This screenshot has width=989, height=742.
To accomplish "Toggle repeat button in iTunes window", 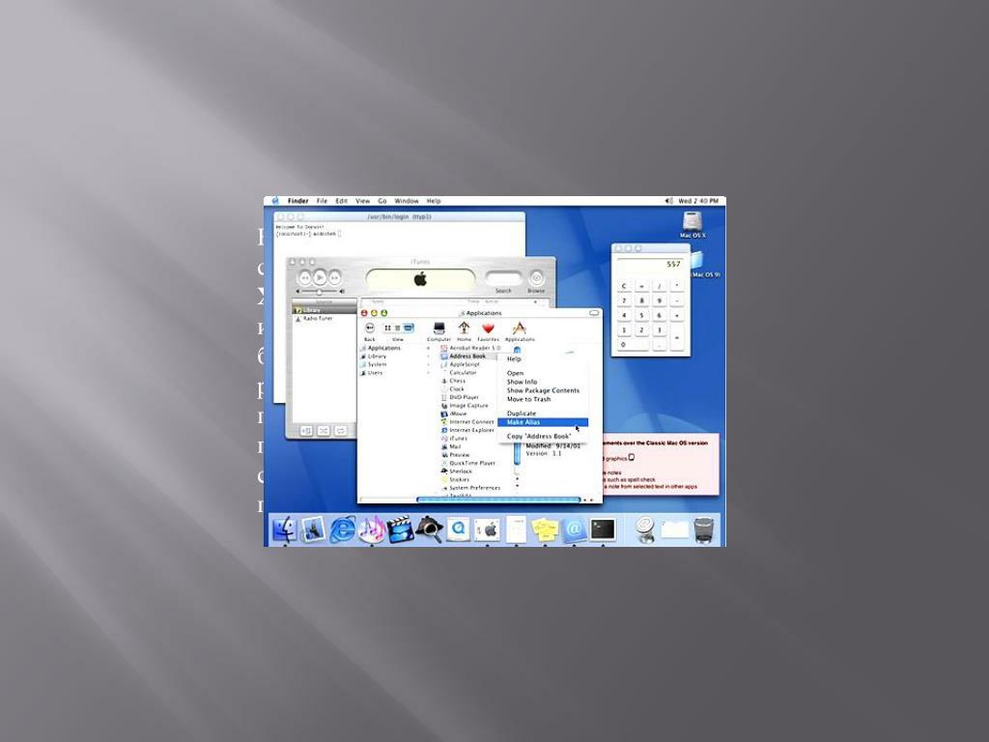I will pos(342,430).
